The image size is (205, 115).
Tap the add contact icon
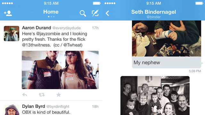(8, 13)
